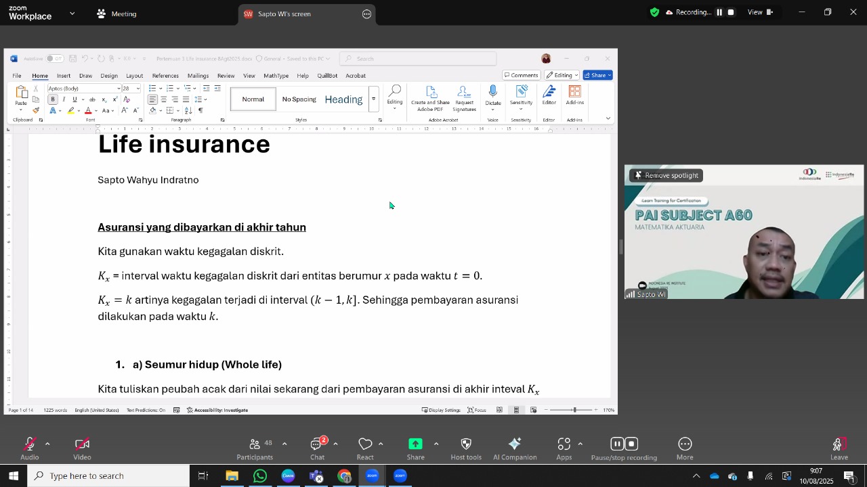
Task: Launch the AI Companion sparkle icon
Action: 515,444
